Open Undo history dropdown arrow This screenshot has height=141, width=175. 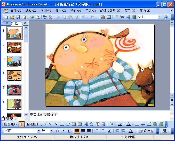(88, 17)
